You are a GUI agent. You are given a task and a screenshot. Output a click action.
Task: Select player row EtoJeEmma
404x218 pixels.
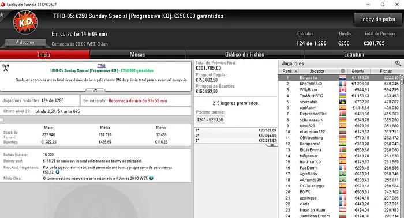coord(339,150)
